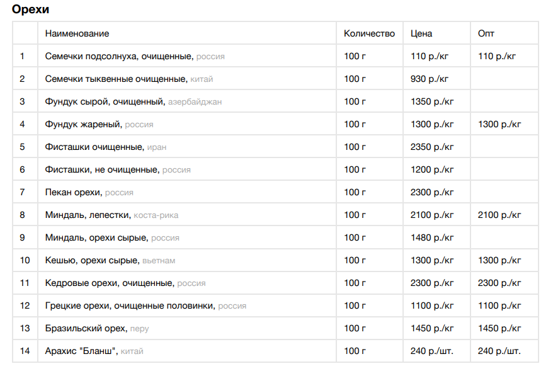Click the 2350 р./кг price cell
Screen dimensions: 553x371
(432, 147)
